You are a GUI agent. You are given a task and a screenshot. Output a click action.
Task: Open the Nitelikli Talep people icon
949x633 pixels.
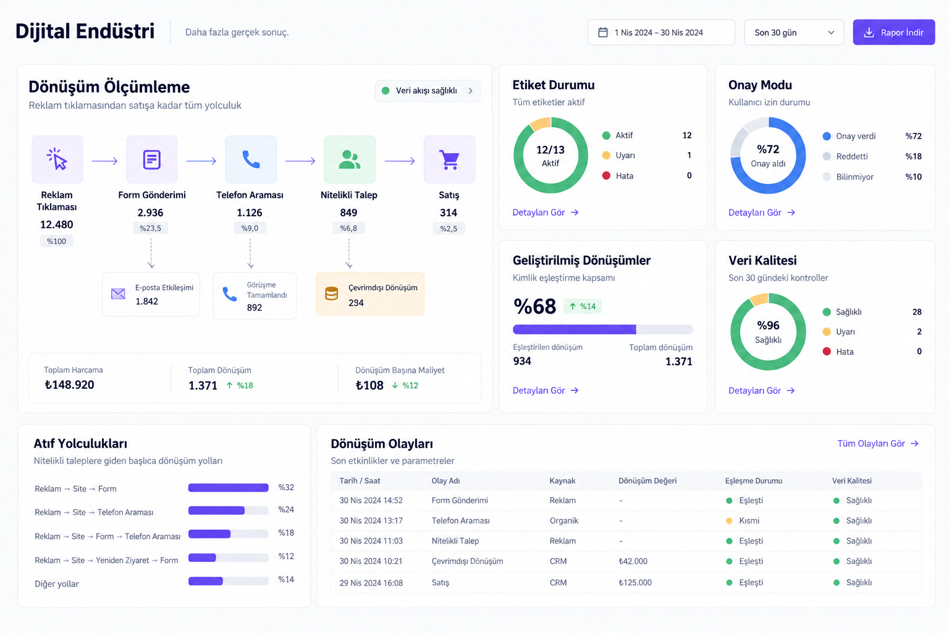pyautogui.click(x=350, y=159)
